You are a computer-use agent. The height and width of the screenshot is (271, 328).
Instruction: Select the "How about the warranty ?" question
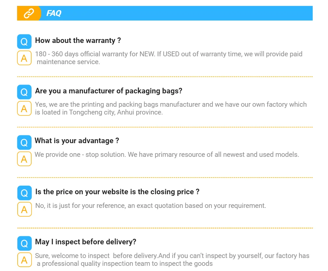(78, 41)
